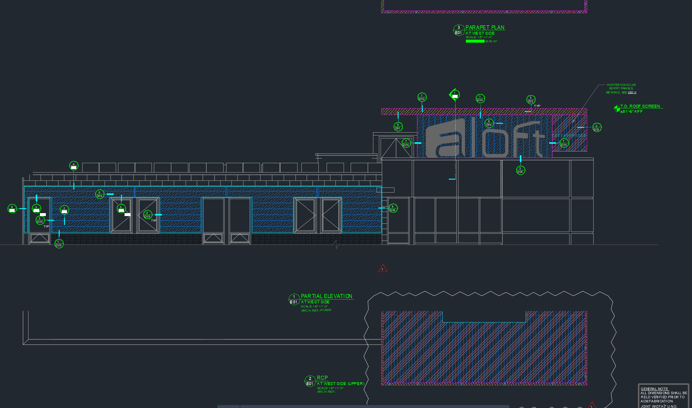The image size is (692, 408).
Task: Click the red revision triangle marked 1
Action: [x=382, y=269]
